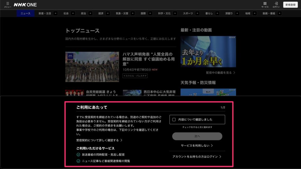Expand the 社会 dropdown arrow

click(73, 13)
